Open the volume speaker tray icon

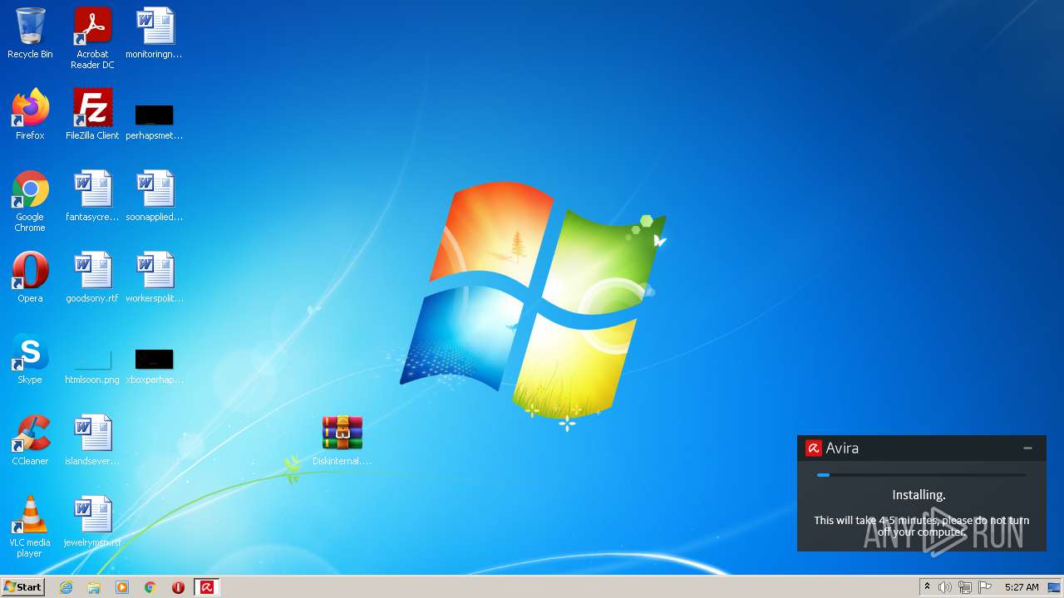coord(945,587)
